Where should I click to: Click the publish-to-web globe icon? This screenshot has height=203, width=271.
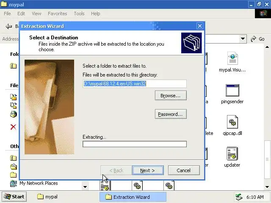click(x=14, y=114)
